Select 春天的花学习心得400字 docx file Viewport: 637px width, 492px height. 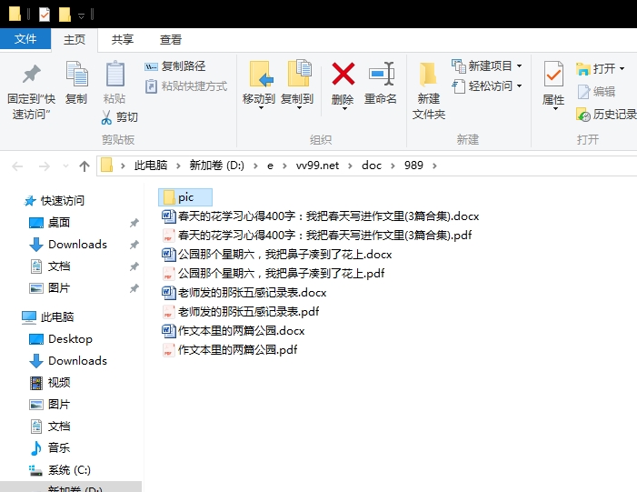[321, 216]
